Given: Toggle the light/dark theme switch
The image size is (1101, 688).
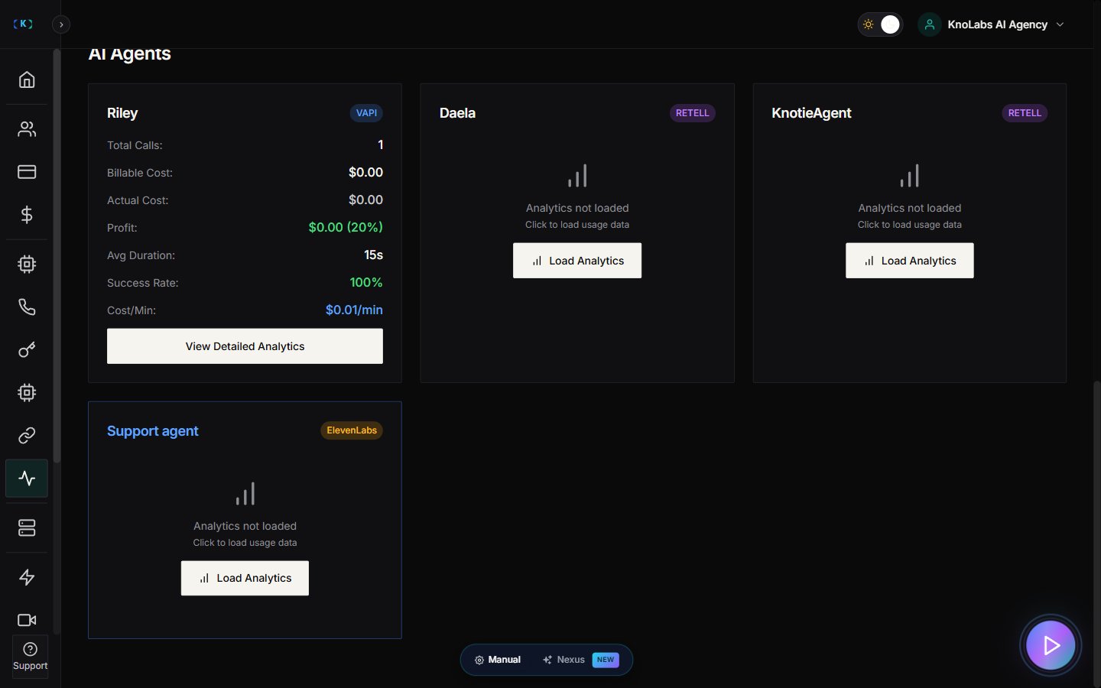Looking at the screenshot, I should coord(880,24).
